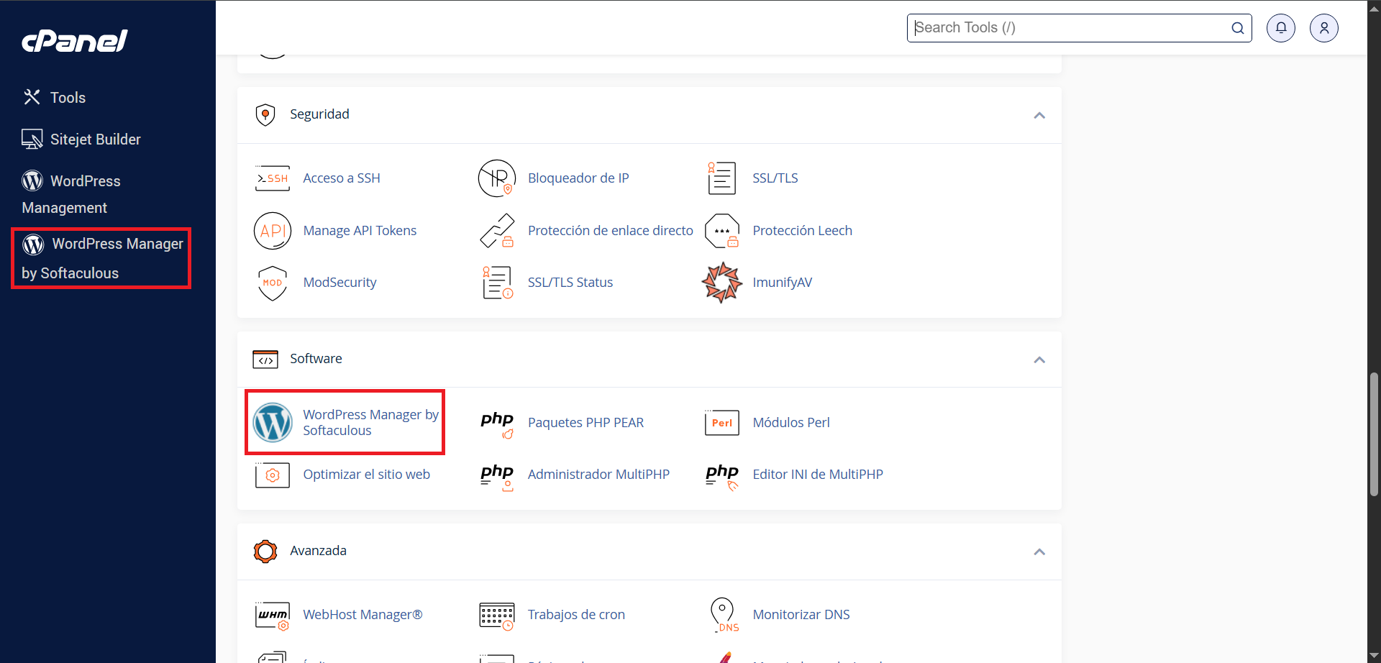Click the Seguridad section heading
This screenshot has height=663, width=1381.
(x=319, y=114)
